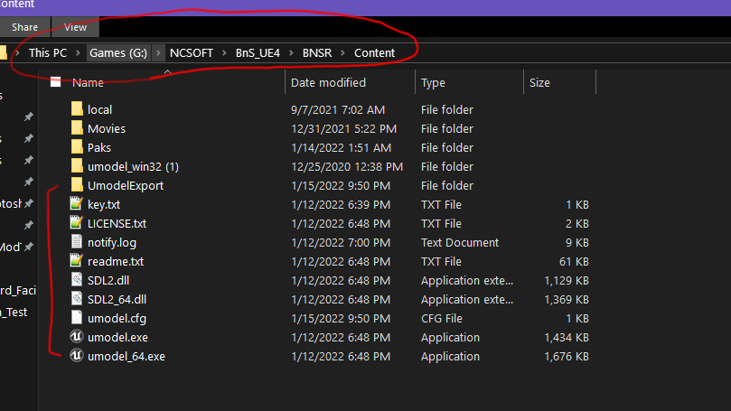Click the UmodelExport folder name

coord(126,185)
